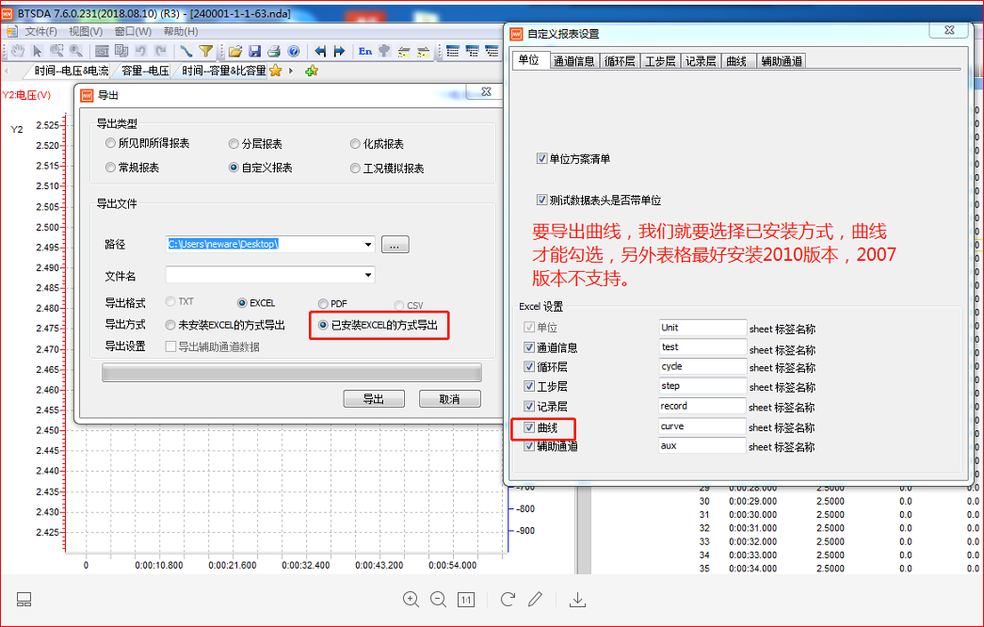This screenshot has height=627, width=984.
Task: Click the step sheet name field
Action: pos(702,386)
